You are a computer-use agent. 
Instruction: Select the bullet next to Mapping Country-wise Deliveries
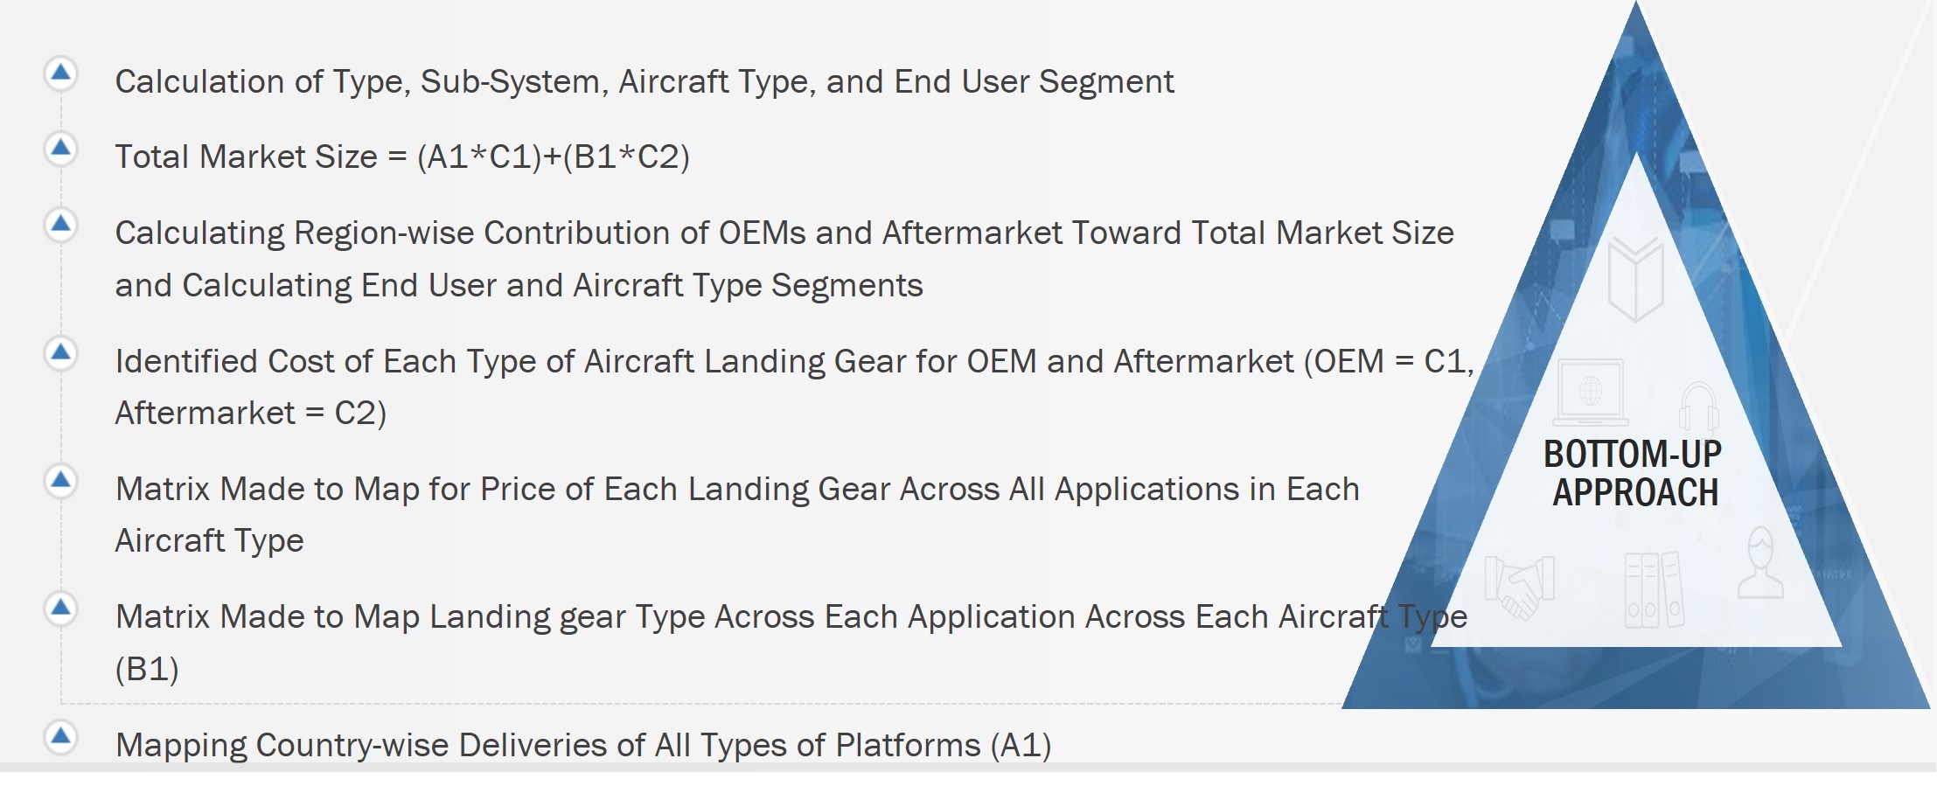[60, 737]
